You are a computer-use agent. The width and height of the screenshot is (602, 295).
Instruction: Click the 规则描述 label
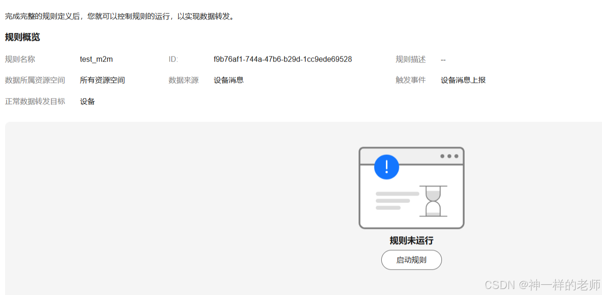[x=410, y=59]
